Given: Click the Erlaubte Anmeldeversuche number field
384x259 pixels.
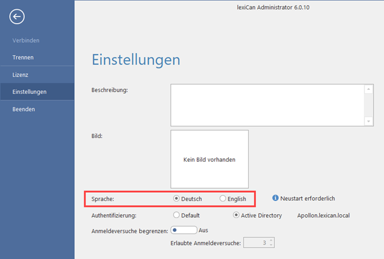Looking at the screenshot, I should [256, 243].
